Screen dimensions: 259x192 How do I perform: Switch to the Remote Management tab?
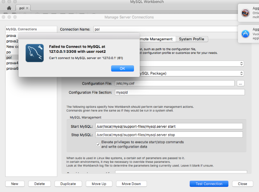pos(156,39)
